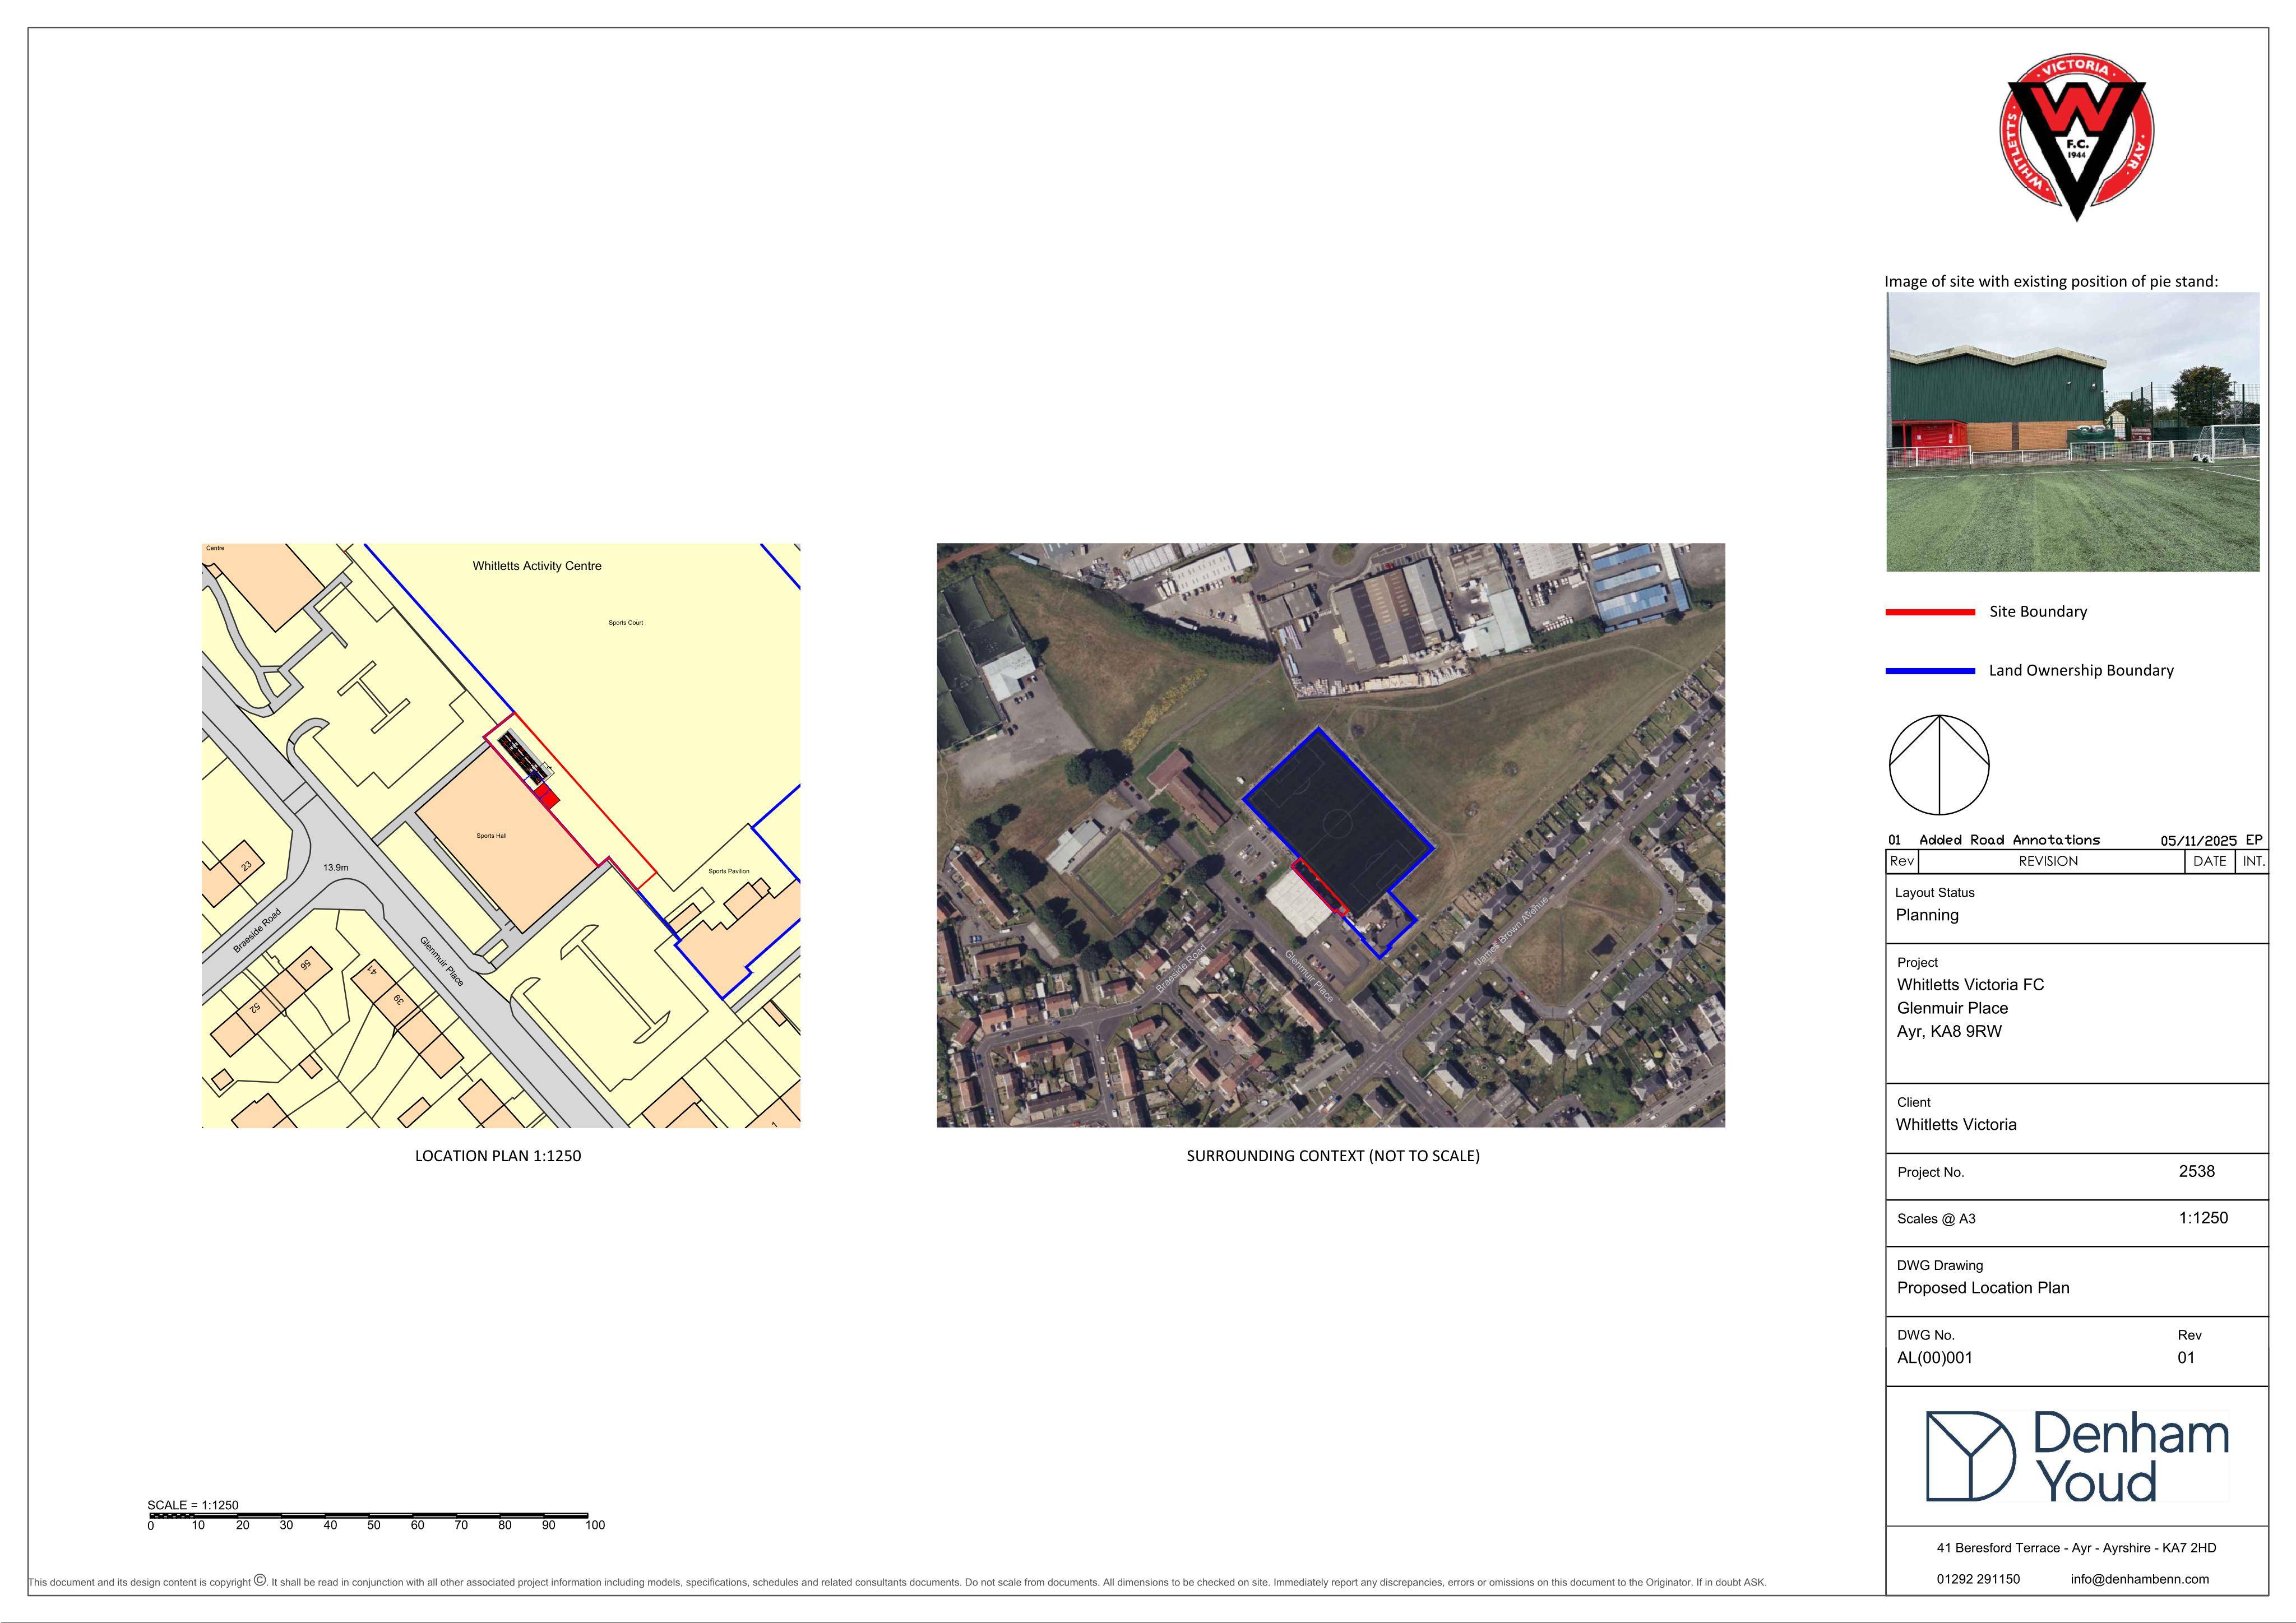The image size is (2296, 1623).
Task: Click the '13.9m' spot height on map
Action: [x=336, y=867]
